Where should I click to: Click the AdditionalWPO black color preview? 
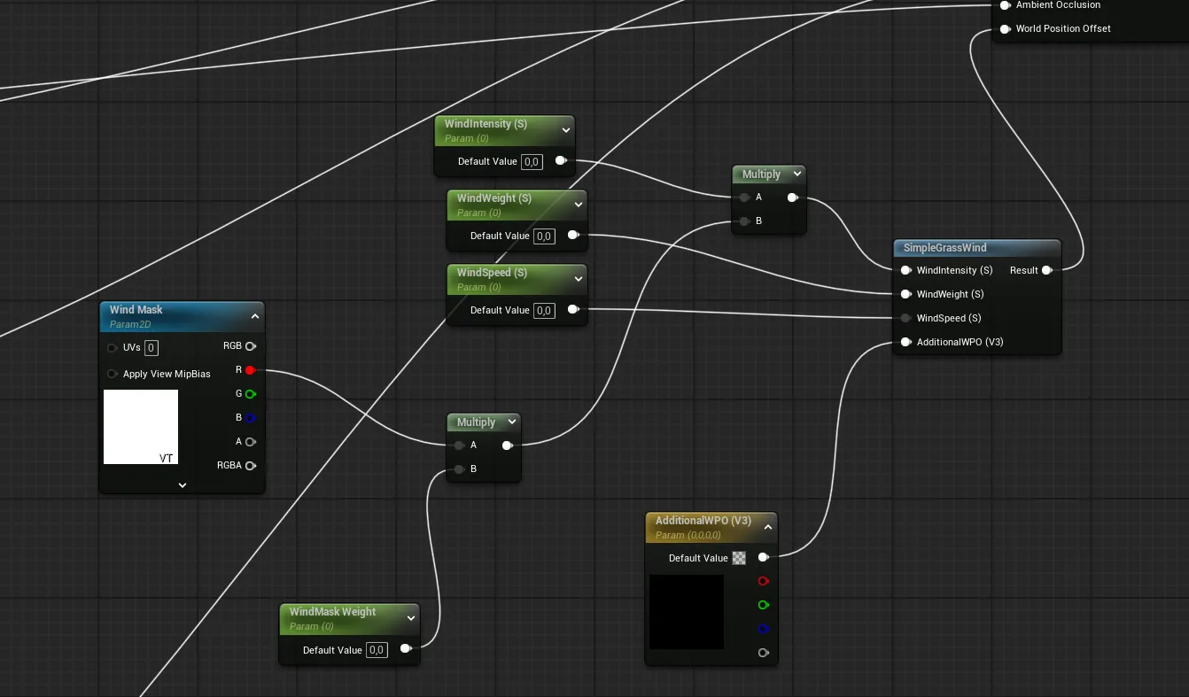(x=687, y=612)
